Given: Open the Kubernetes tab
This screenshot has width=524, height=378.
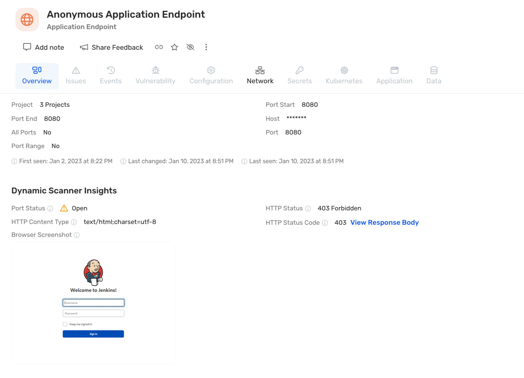Looking at the screenshot, I should click(x=344, y=76).
